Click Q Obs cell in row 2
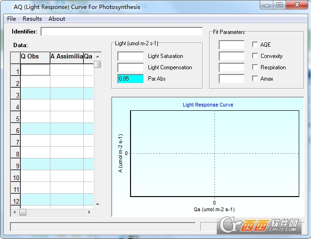Screen dimensions: 311x239 coord(35,82)
